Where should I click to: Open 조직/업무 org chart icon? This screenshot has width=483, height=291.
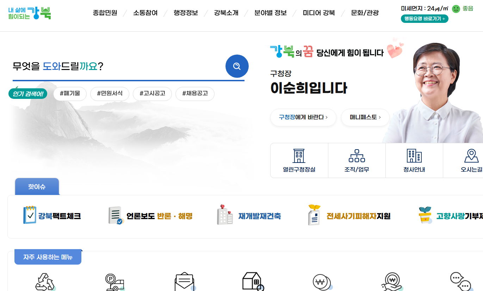pos(357,156)
